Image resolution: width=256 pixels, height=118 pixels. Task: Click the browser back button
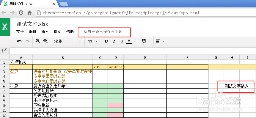click(4, 13)
